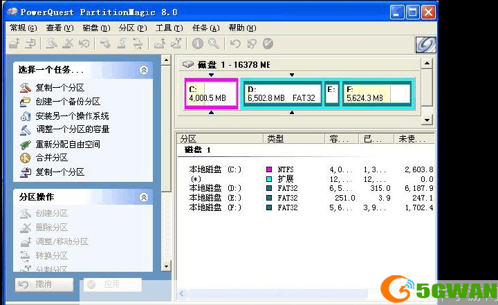Click the Apply changes checkmark toolbar icon
498x305 pixels.
coord(268,43)
